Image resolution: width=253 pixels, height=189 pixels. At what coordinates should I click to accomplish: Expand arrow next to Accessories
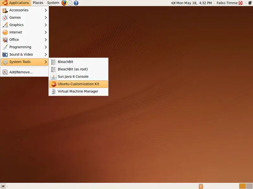point(46,10)
